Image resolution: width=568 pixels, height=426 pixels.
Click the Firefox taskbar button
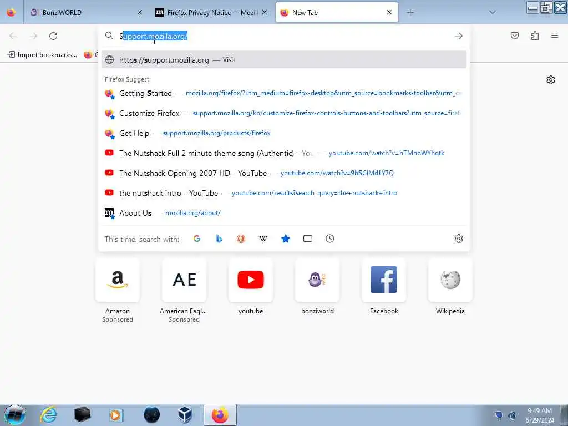point(220,415)
